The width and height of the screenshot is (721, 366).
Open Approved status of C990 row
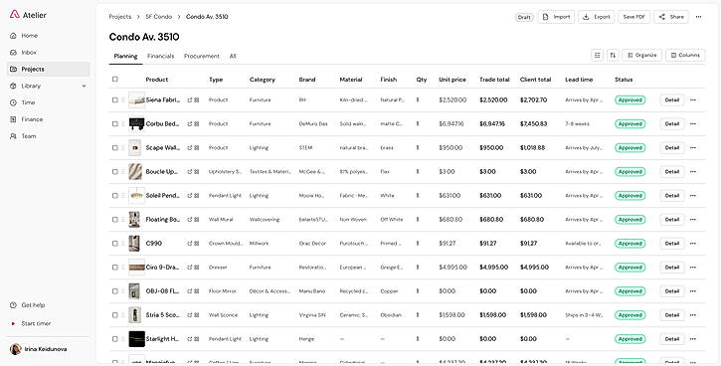click(630, 244)
